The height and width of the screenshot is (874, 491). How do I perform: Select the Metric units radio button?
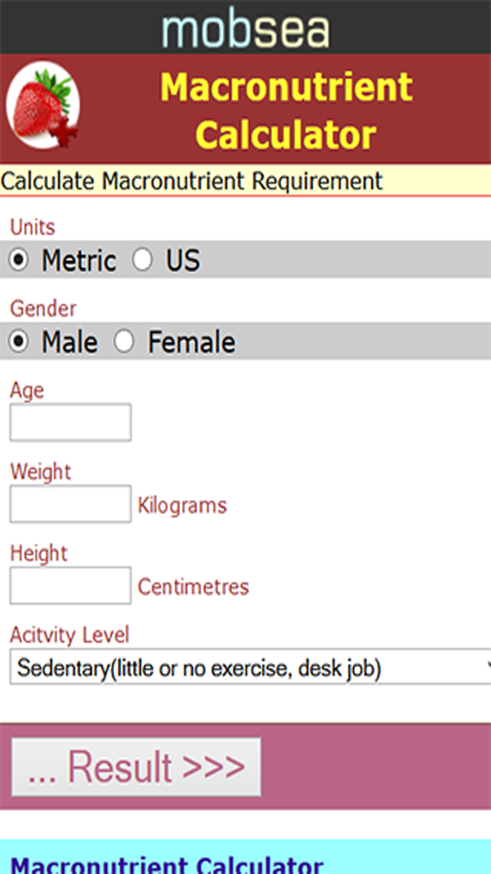click(x=18, y=260)
